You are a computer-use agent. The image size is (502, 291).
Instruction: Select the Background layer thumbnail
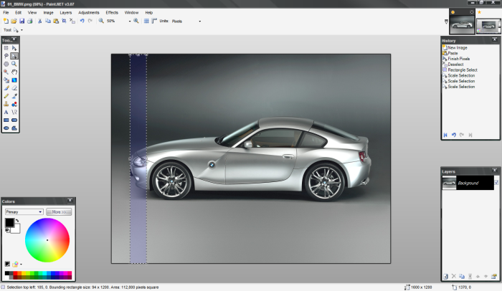(447, 183)
